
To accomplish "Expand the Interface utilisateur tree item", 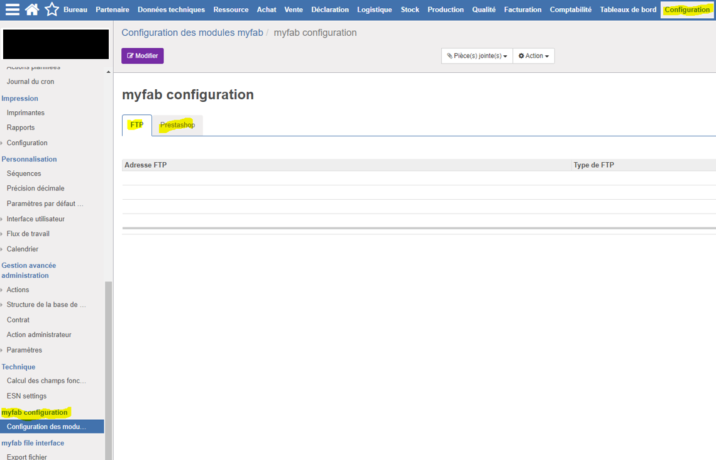I will pos(35,219).
